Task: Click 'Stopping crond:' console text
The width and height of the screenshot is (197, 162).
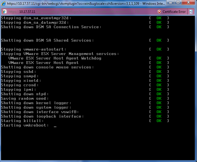Action: pyautogui.click(x=20, y=85)
